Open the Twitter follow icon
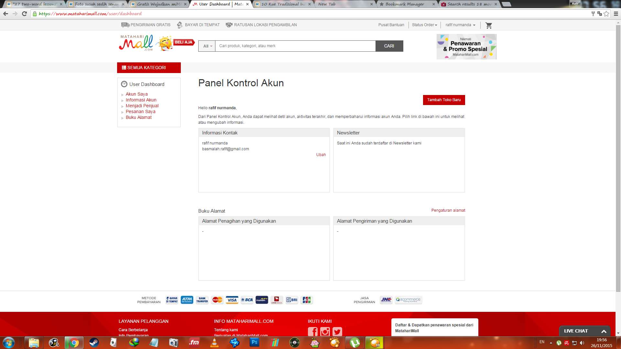The image size is (621, 349). [337, 332]
